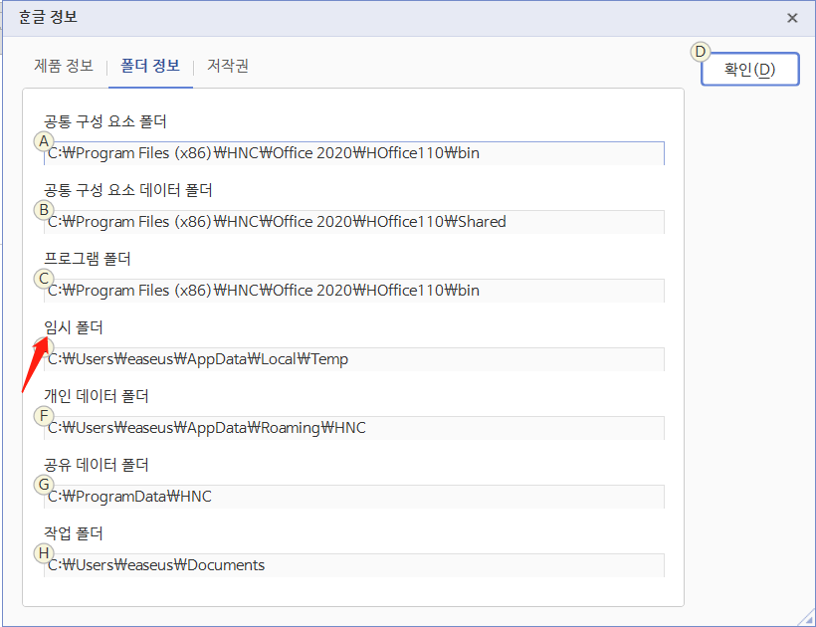
Task: Click the C:\ProgramData\HNC path field
Action: (x=354, y=497)
